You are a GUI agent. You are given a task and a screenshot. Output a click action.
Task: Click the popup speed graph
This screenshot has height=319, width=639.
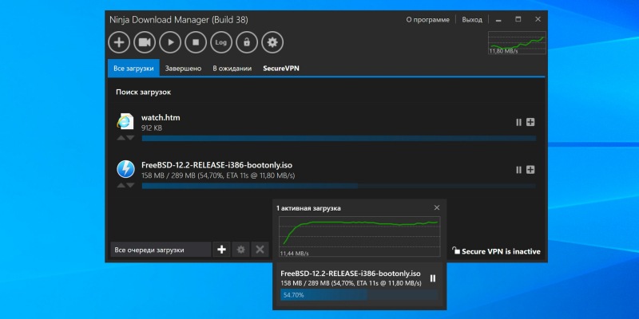[359, 236]
